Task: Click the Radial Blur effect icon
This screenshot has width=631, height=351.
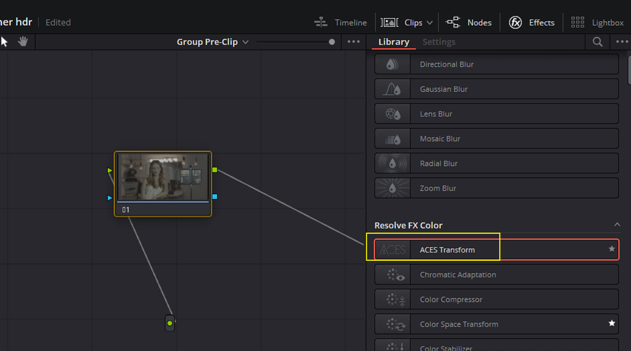Action: 393,163
